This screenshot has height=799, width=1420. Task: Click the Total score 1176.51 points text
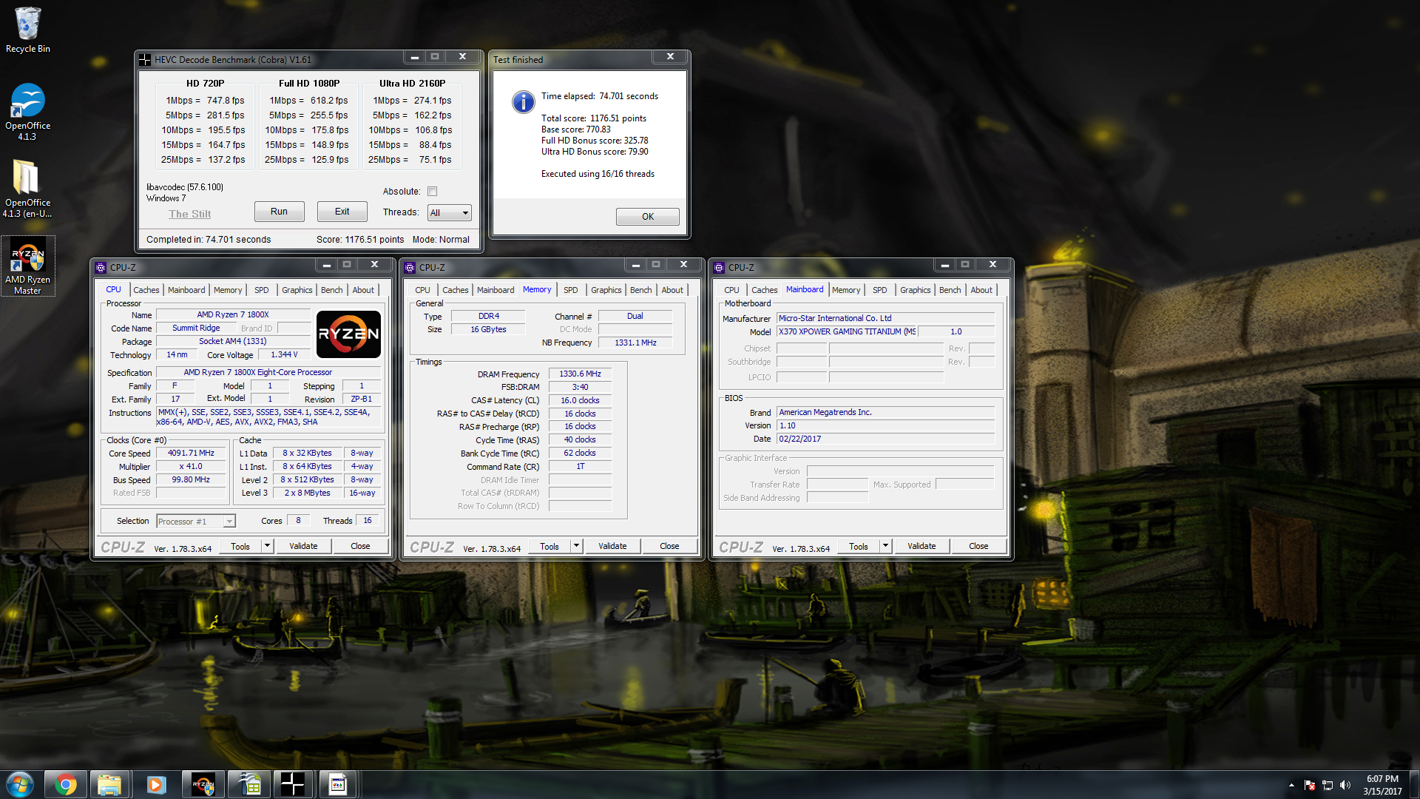594,118
